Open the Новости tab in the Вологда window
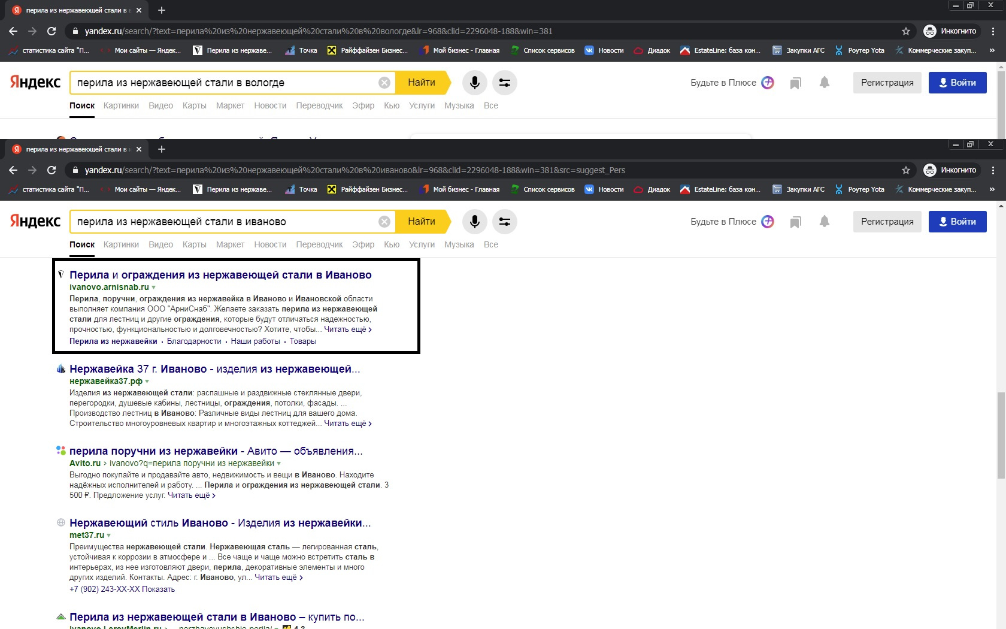Screen dimensions: 1006x629 point(270,105)
